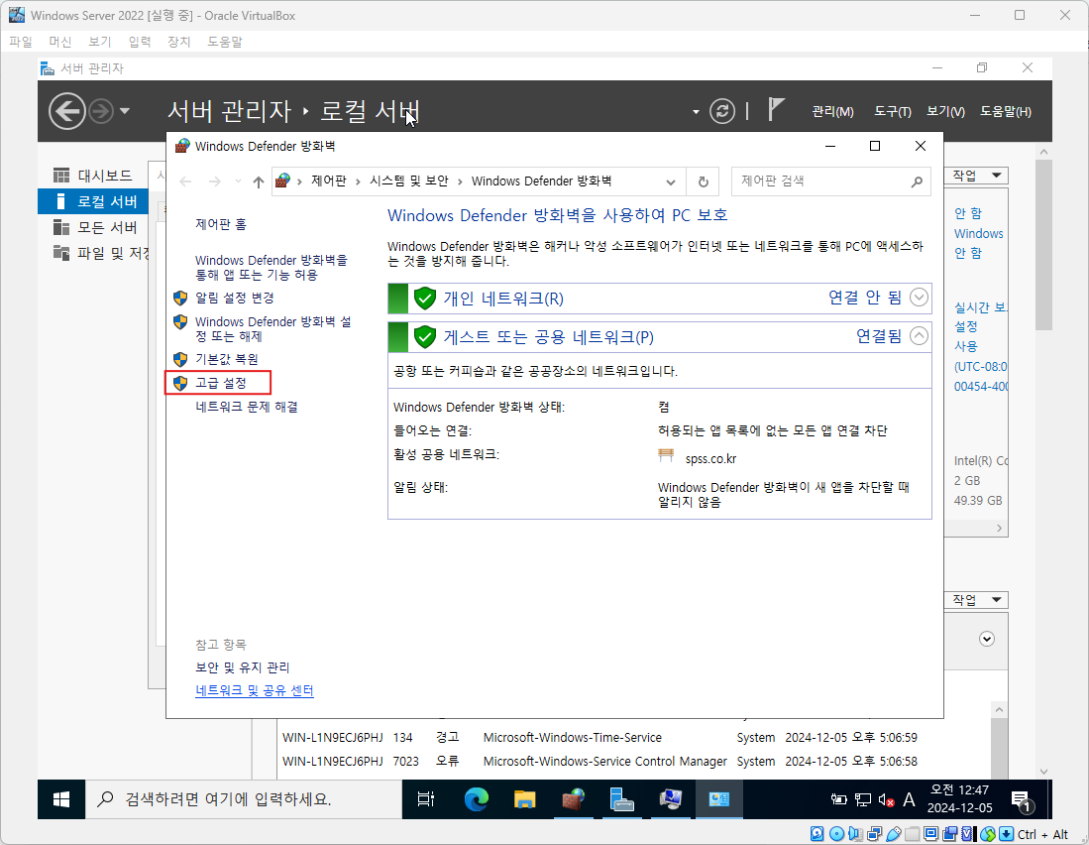This screenshot has width=1089, height=845.
Task: Click the taskbar search box
Action: [244, 799]
